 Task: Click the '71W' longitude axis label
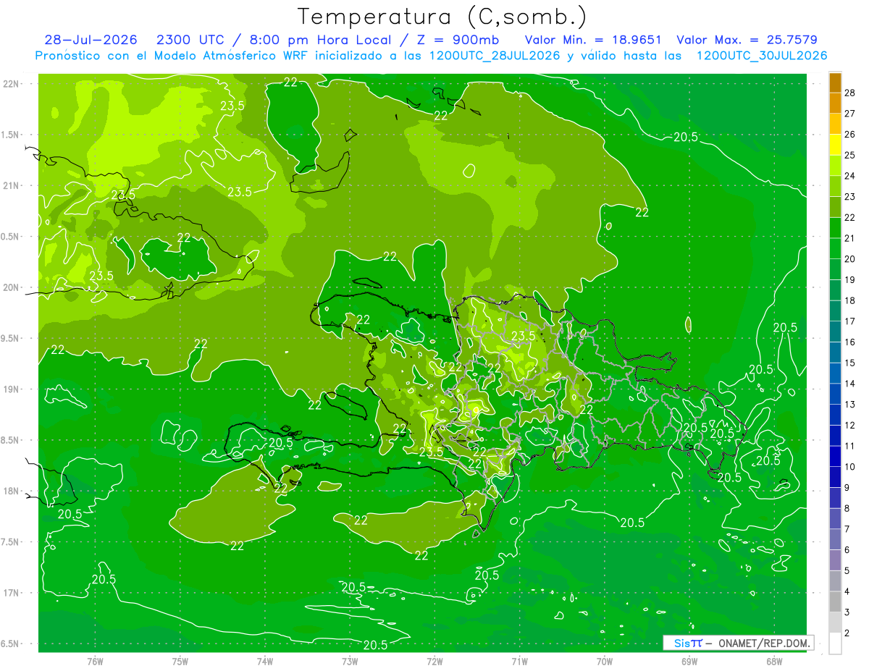[519, 662]
